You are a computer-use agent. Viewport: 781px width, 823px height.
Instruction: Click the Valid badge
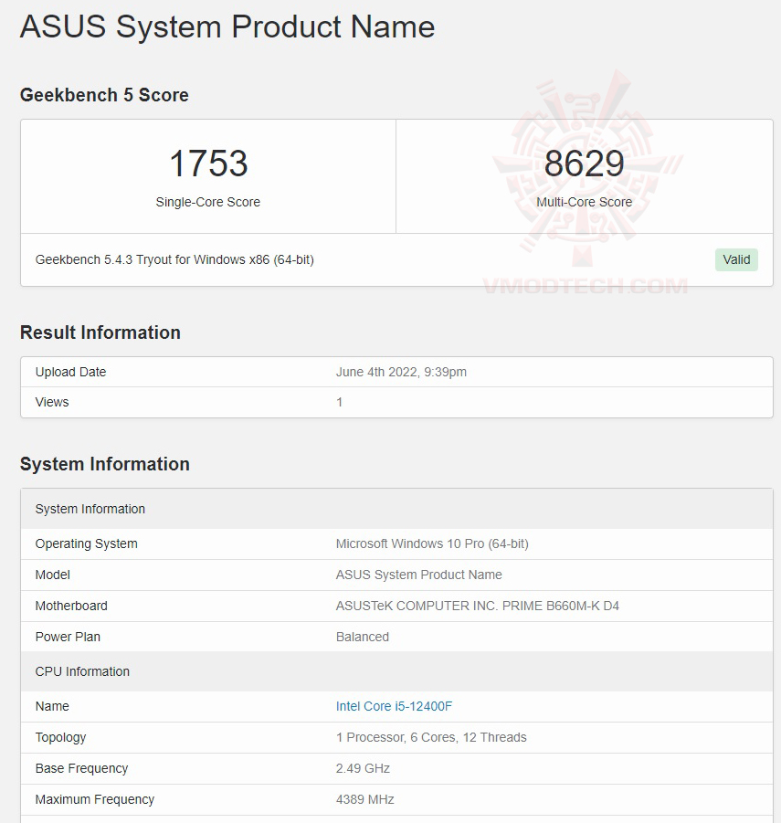(x=736, y=259)
